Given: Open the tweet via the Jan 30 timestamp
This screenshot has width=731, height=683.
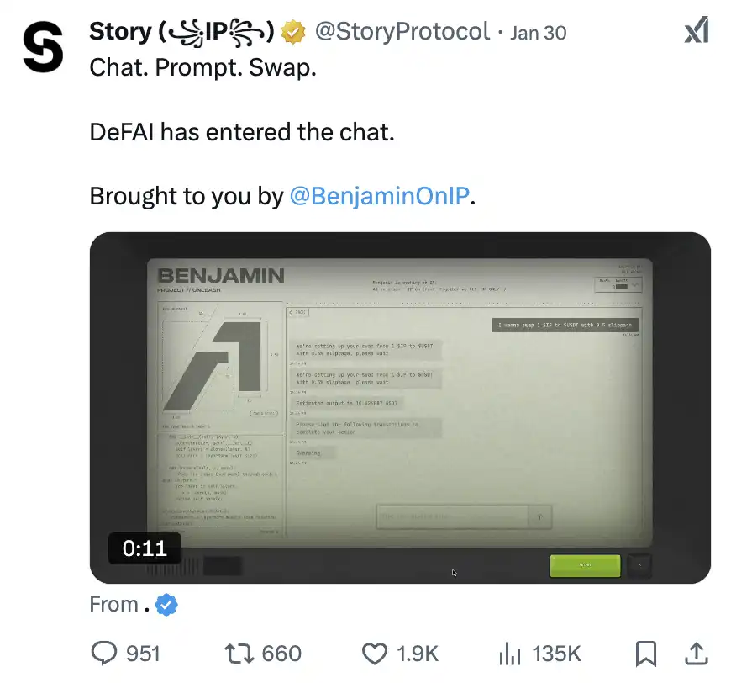Looking at the screenshot, I should pos(538,32).
